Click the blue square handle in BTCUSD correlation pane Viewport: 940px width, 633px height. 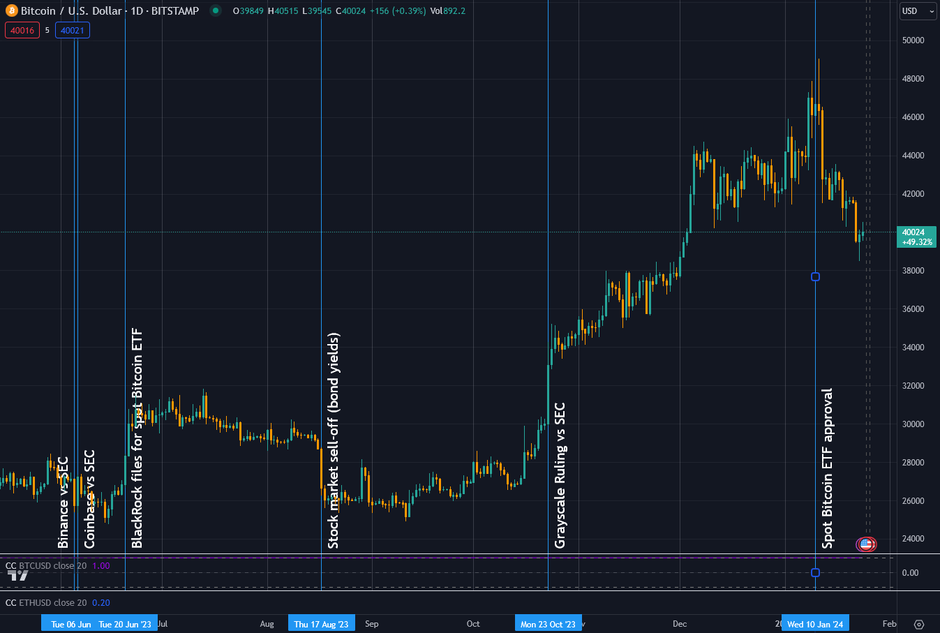pyautogui.click(x=815, y=573)
